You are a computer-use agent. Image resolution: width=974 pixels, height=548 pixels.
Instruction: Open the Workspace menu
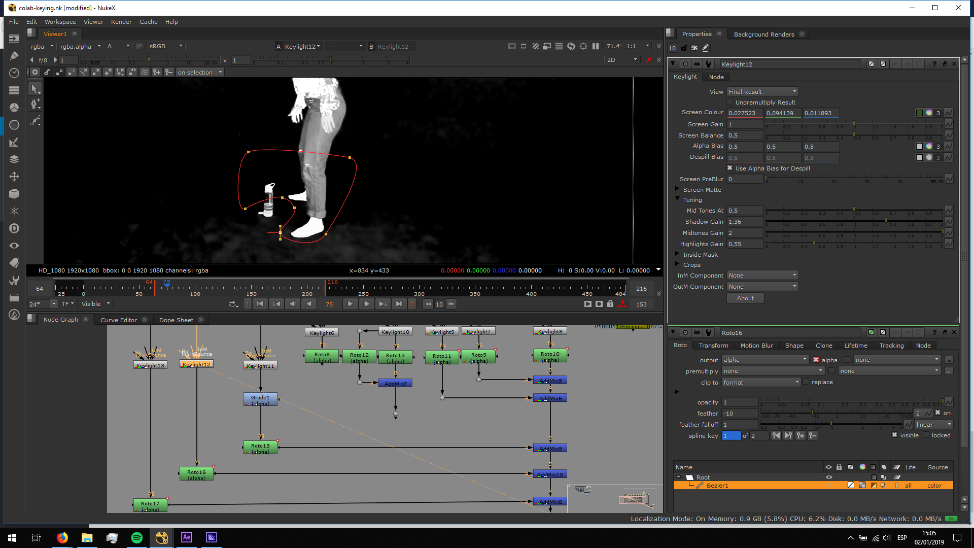(60, 22)
